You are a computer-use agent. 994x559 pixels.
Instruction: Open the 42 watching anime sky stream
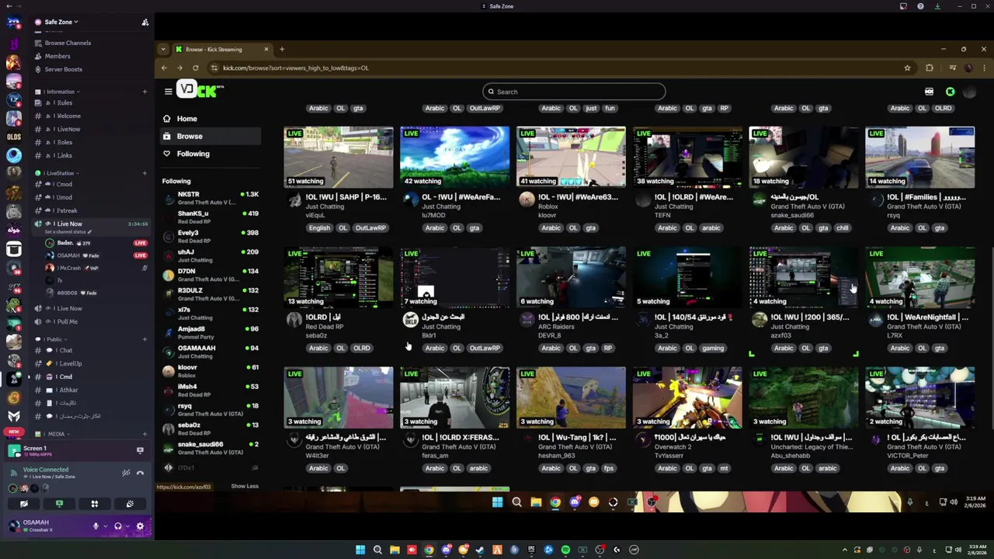(455, 158)
